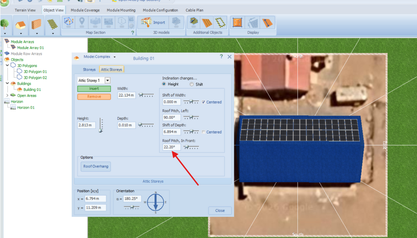This screenshot has height=238, width=417.
Task: Select the Height inclination radio button
Action: coord(164,84)
